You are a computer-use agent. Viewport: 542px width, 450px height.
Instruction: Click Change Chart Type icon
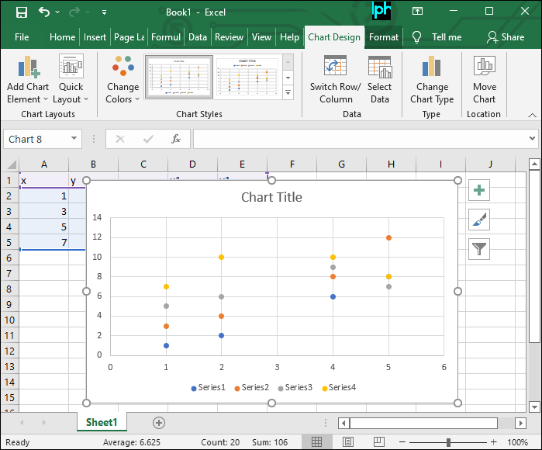click(x=432, y=68)
